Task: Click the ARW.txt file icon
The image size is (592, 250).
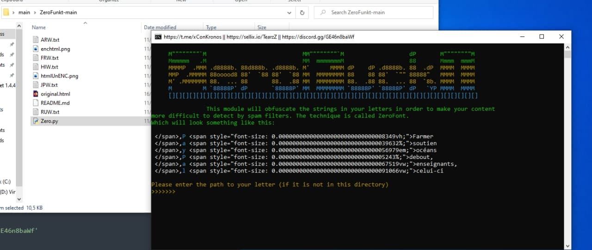Action: click(37, 40)
